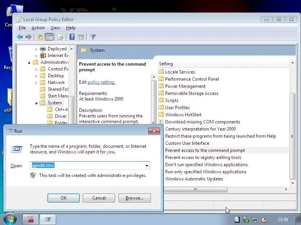Screen dimensions: 301x225
Task: Click the muted volume tray icon
Action: coord(264,220)
